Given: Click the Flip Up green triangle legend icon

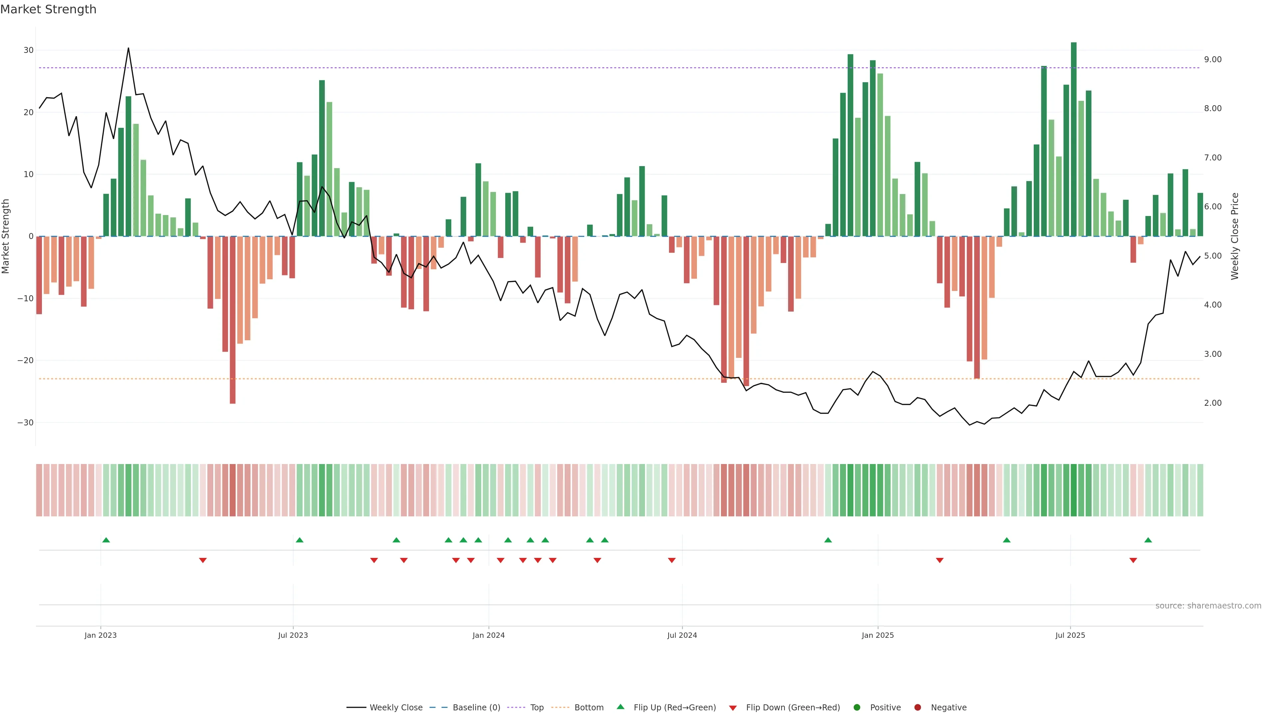Looking at the screenshot, I should point(620,707).
